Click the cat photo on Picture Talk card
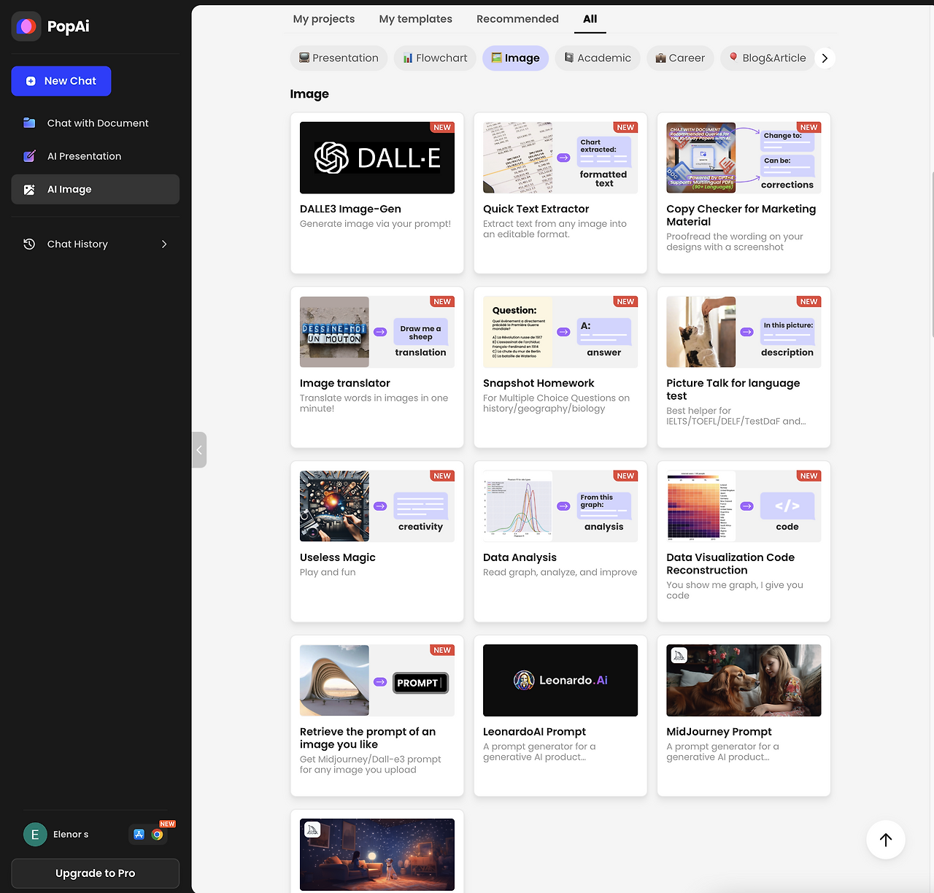Screen dimensions: 934x893 701,332
